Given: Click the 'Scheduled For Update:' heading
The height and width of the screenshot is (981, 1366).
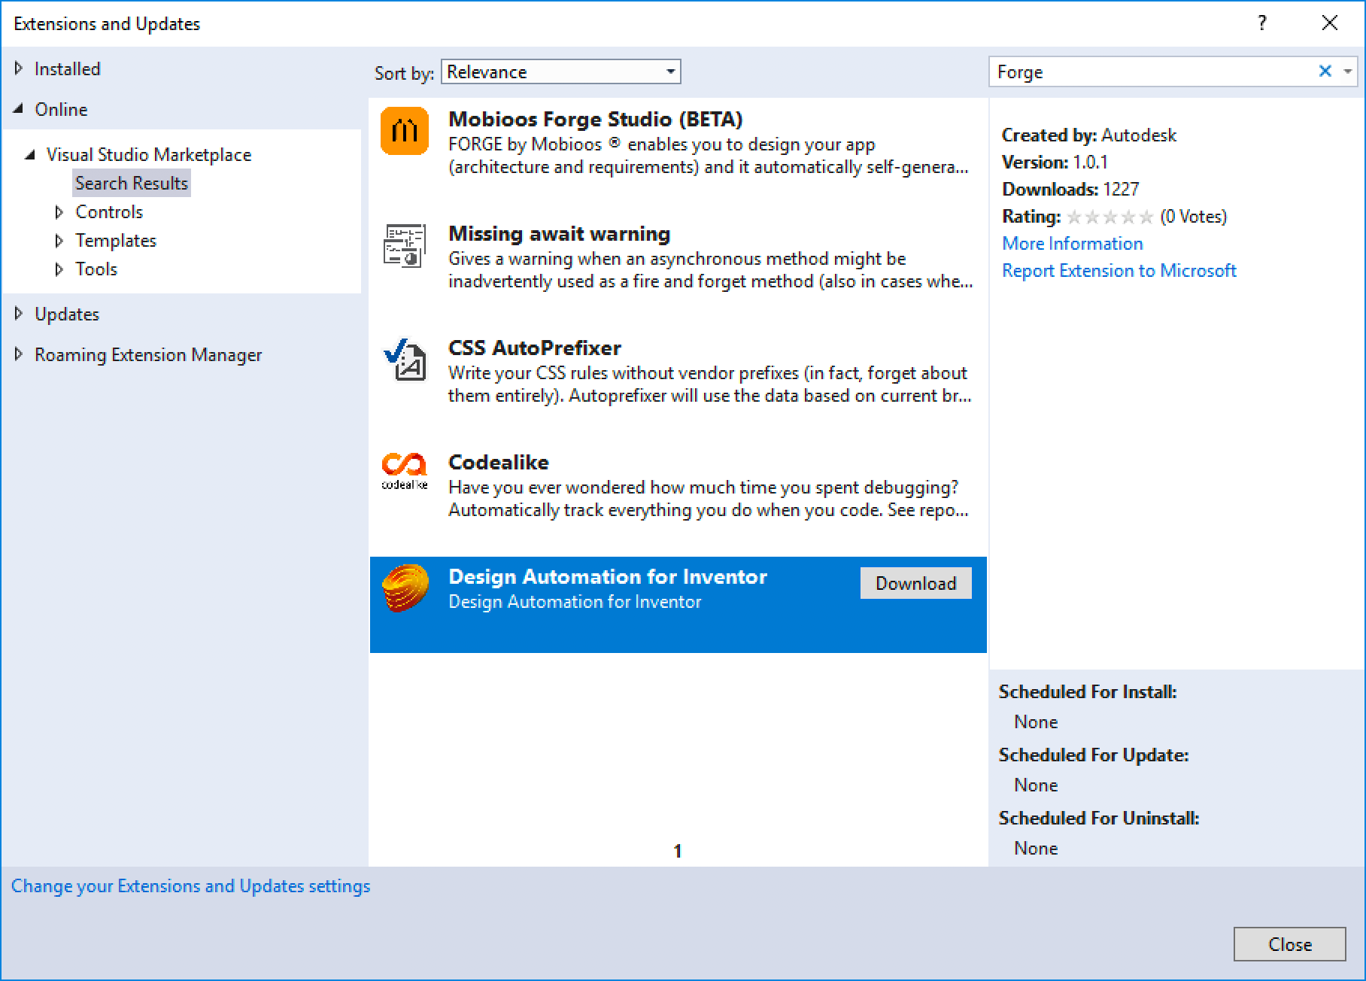Looking at the screenshot, I should click(x=1094, y=755).
